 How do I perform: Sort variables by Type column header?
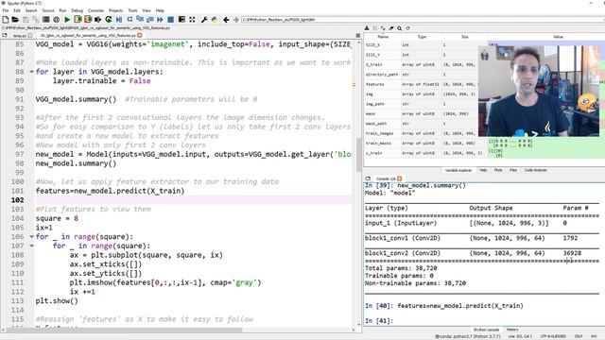coord(422,37)
